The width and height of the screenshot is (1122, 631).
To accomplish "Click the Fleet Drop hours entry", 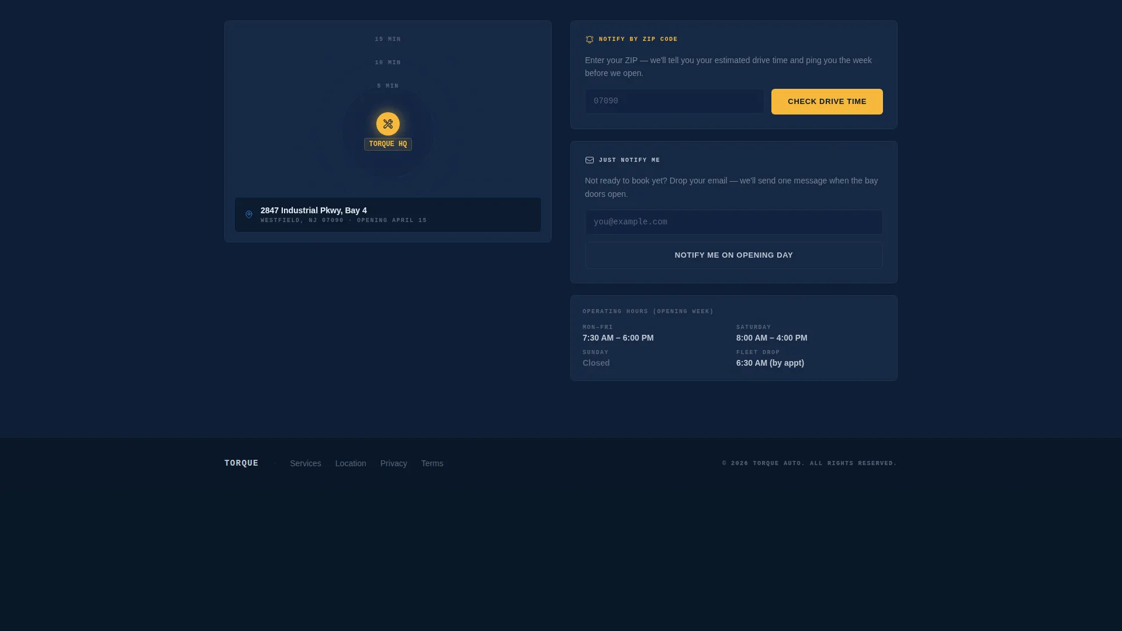I will (x=770, y=358).
